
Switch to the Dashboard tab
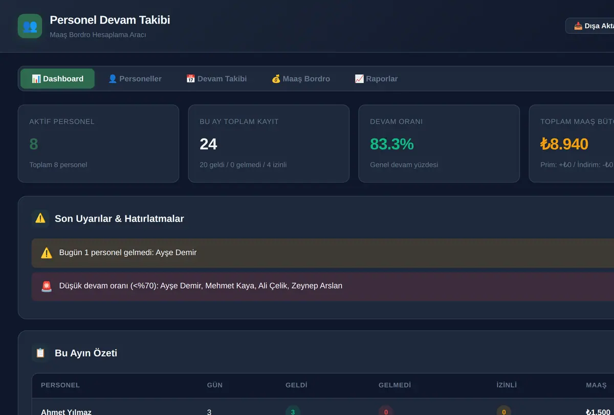[x=57, y=79]
